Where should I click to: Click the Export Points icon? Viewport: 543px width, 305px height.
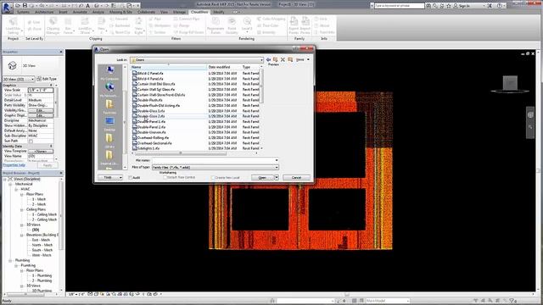tap(294, 25)
